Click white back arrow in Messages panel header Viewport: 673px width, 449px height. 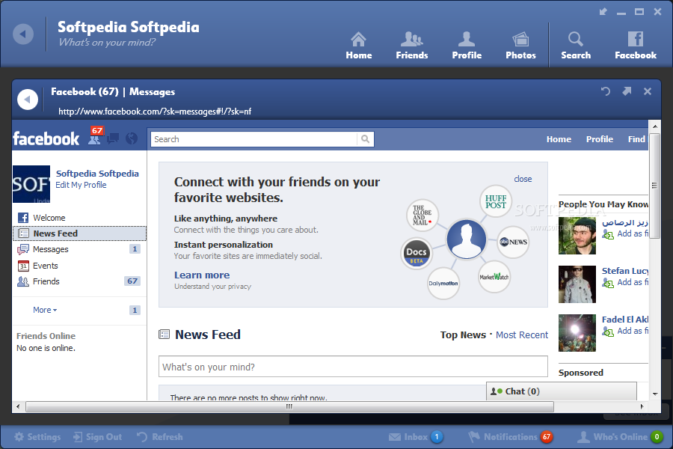point(28,100)
